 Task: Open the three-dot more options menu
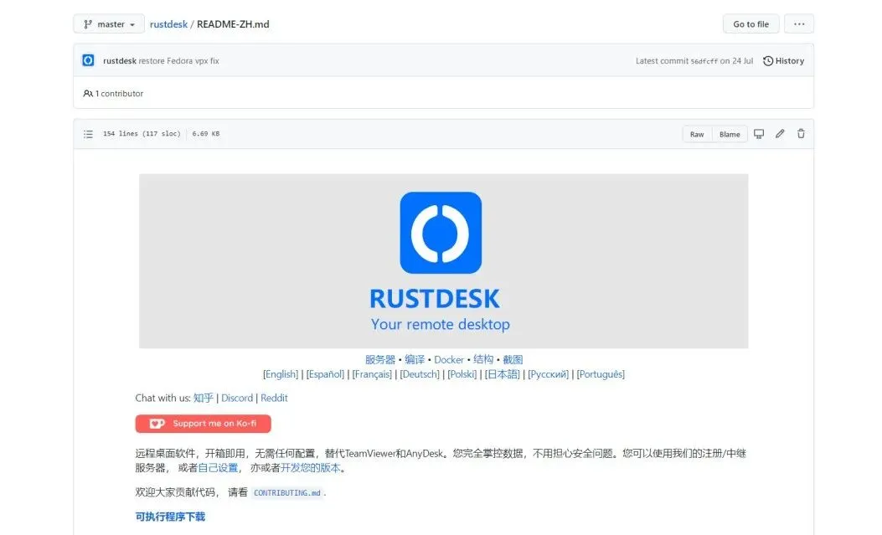click(799, 24)
